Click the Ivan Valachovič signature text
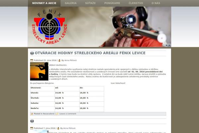Viewport: 199px width, 133px height. click(118, 83)
